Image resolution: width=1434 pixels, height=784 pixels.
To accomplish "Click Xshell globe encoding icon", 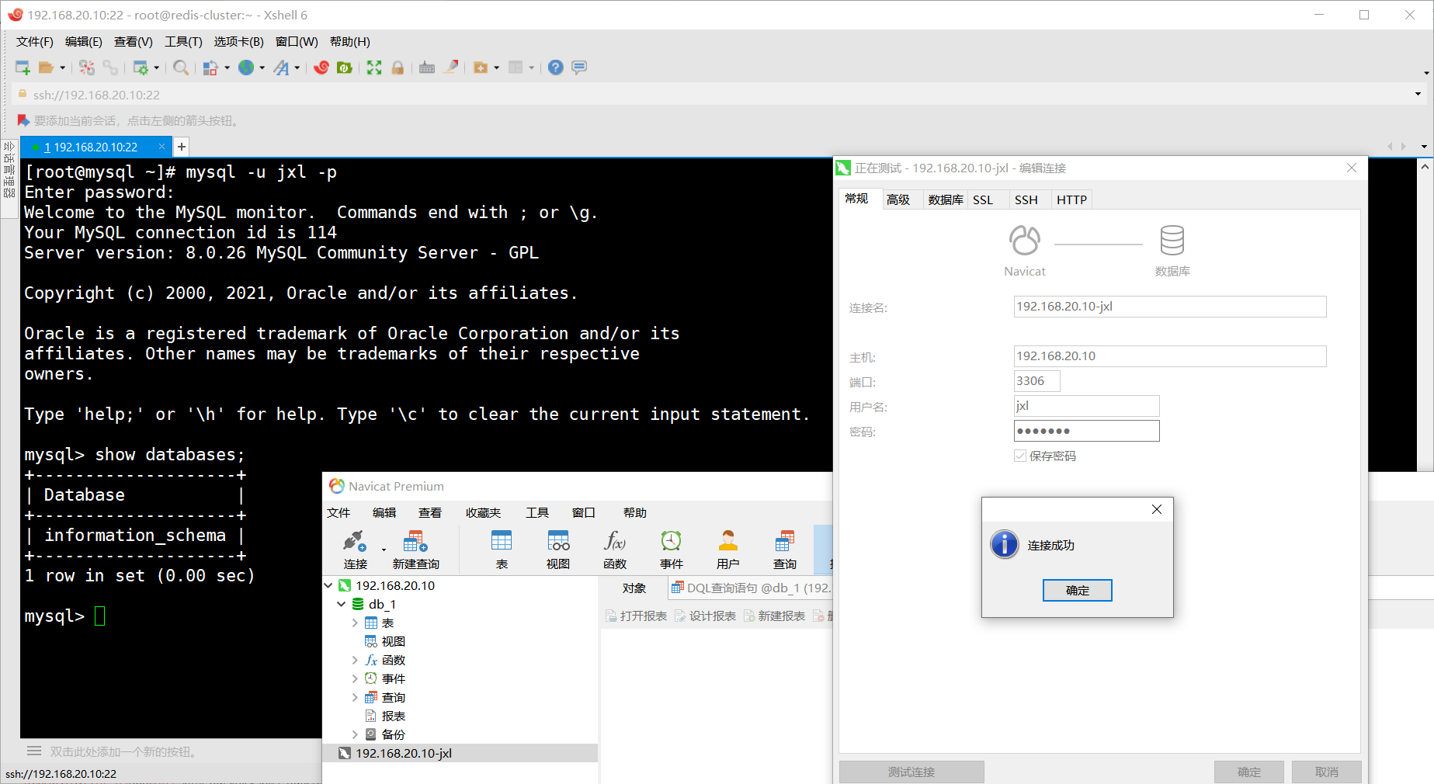I will [x=246, y=68].
